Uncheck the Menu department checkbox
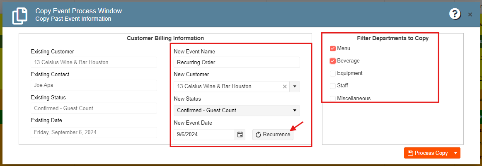The width and height of the screenshot is (482, 166). [333, 48]
